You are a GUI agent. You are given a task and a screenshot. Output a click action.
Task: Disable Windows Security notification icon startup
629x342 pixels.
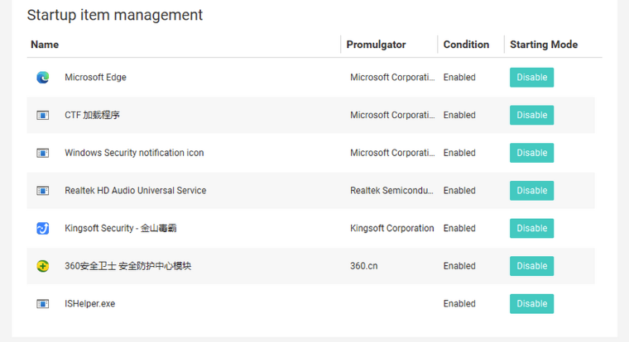coord(531,153)
